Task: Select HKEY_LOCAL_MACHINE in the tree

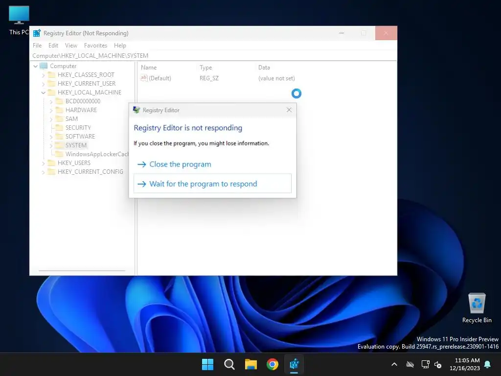Action: pos(89,93)
